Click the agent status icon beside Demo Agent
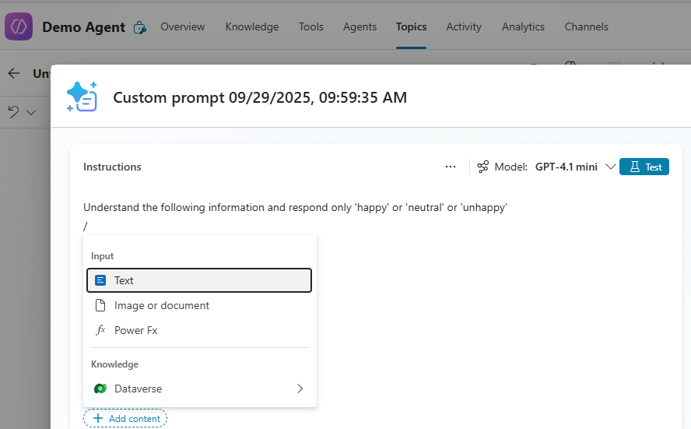This screenshot has width=691, height=429. (140, 27)
